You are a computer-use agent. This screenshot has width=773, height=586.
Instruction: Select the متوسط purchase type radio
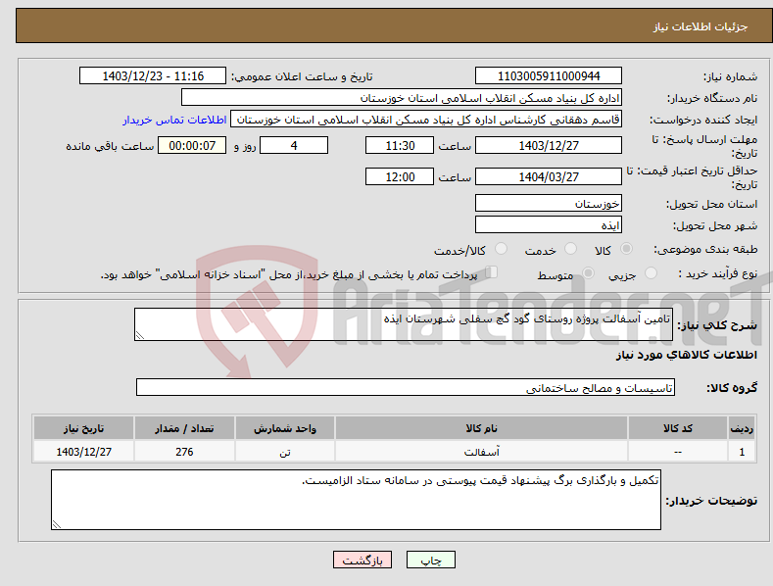coord(588,273)
